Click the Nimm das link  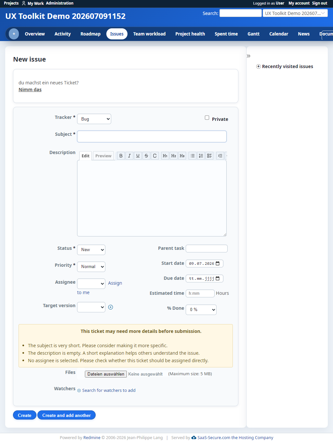point(30,90)
